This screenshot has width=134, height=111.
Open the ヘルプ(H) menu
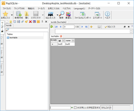pos(67,9)
